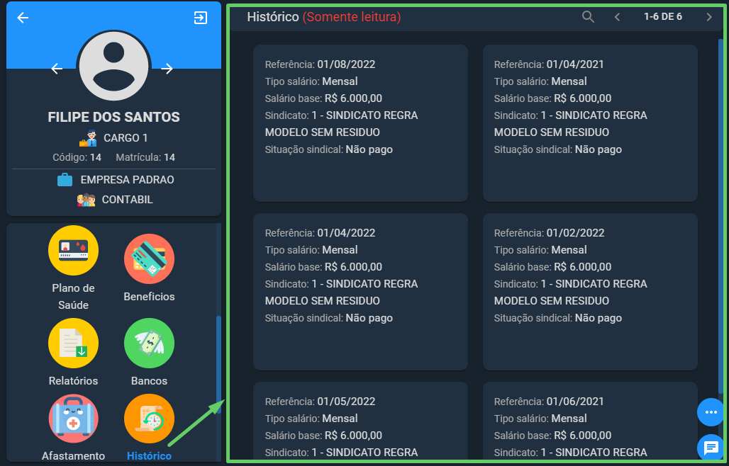Select the card with Referência 01/02/2022
729x466 pixels.
tap(590, 292)
